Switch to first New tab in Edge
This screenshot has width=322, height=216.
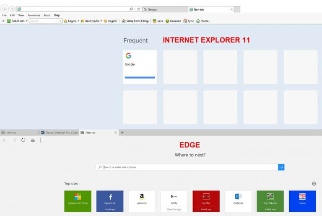click(19, 132)
